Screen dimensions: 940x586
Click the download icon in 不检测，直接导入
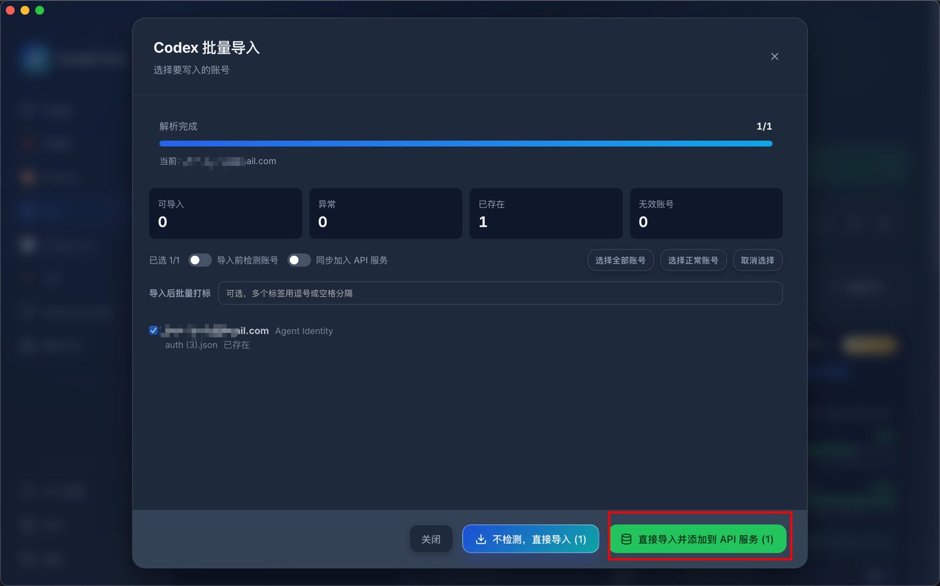(x=481, y=539)
